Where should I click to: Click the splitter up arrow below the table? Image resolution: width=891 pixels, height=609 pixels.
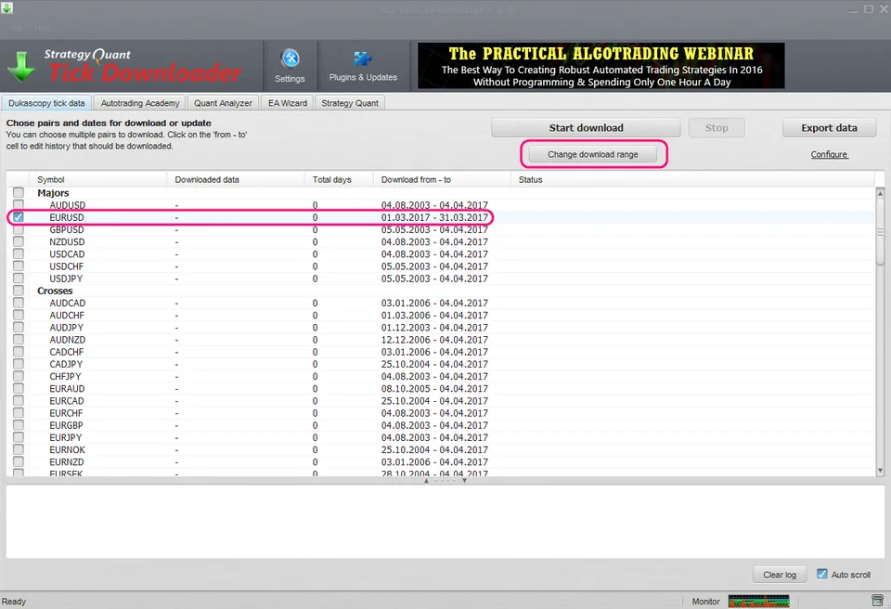click(426, 481)
